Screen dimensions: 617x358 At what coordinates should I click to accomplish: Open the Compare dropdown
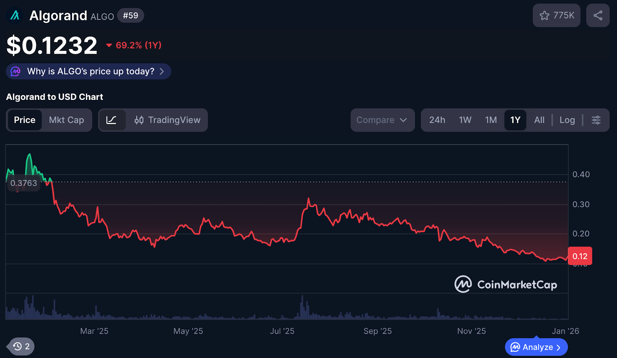(382, 120)
